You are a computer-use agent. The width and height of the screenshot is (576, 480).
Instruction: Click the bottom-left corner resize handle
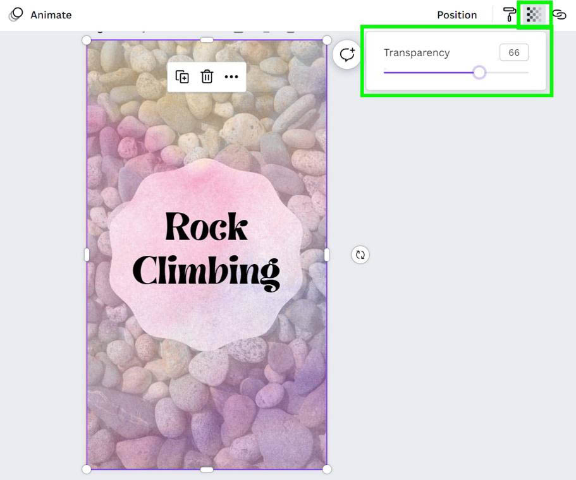click(86, 469)
